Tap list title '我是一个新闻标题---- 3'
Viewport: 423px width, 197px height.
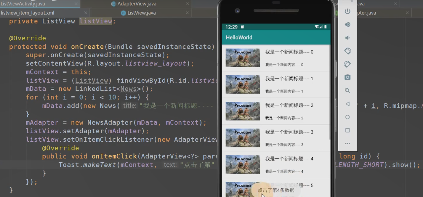pos(289,132)
